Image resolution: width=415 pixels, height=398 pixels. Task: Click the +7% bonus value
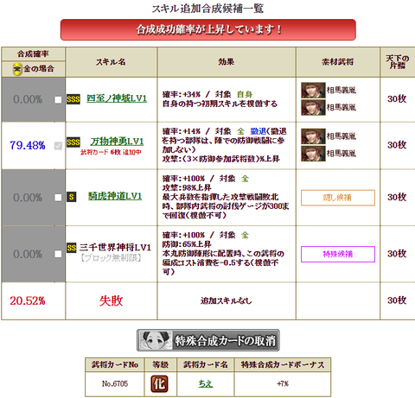(283, 383)
